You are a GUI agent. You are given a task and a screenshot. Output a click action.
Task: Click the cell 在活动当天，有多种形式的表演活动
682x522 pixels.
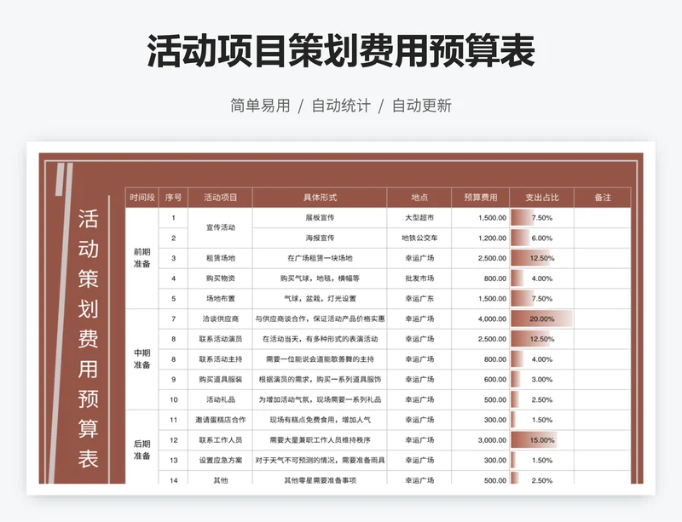tap(320, 339)
